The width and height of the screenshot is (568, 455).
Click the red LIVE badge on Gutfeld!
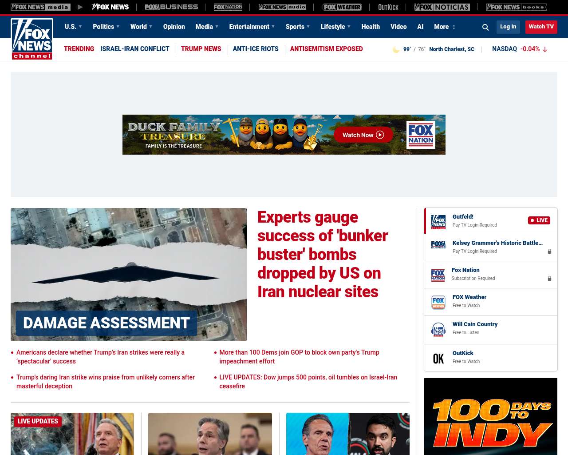coord(539,220)
